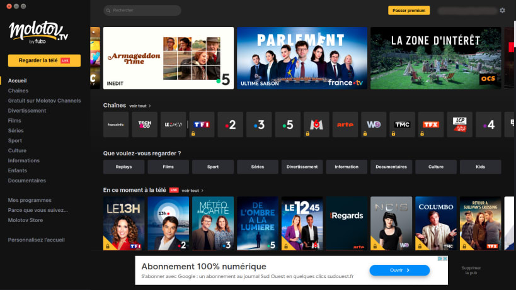Click the Passer premium button
This screenshot has width=516, height=290.
(x=409, y=11)
